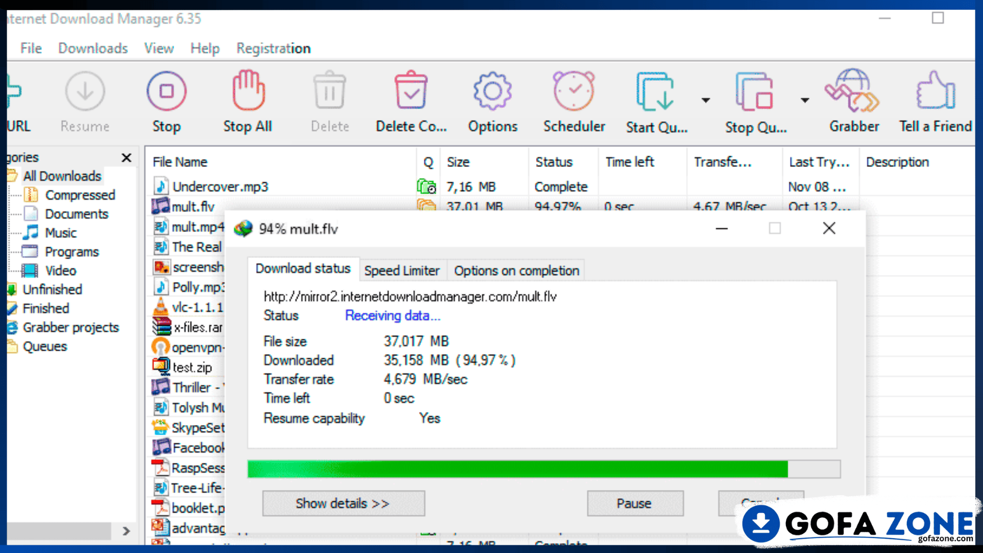
Task: Click the download progress bar
Action: tap(544, 469)
